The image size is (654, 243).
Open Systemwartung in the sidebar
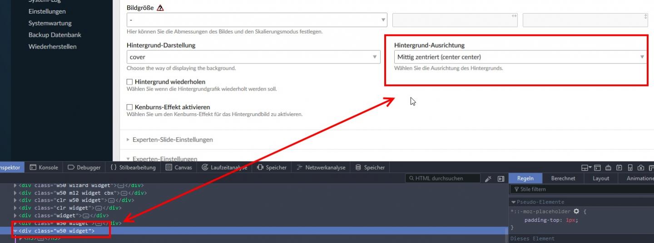50,23
